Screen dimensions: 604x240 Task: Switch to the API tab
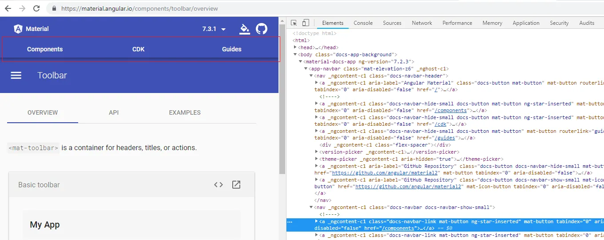pyautogui.click(x=114, y=112)
